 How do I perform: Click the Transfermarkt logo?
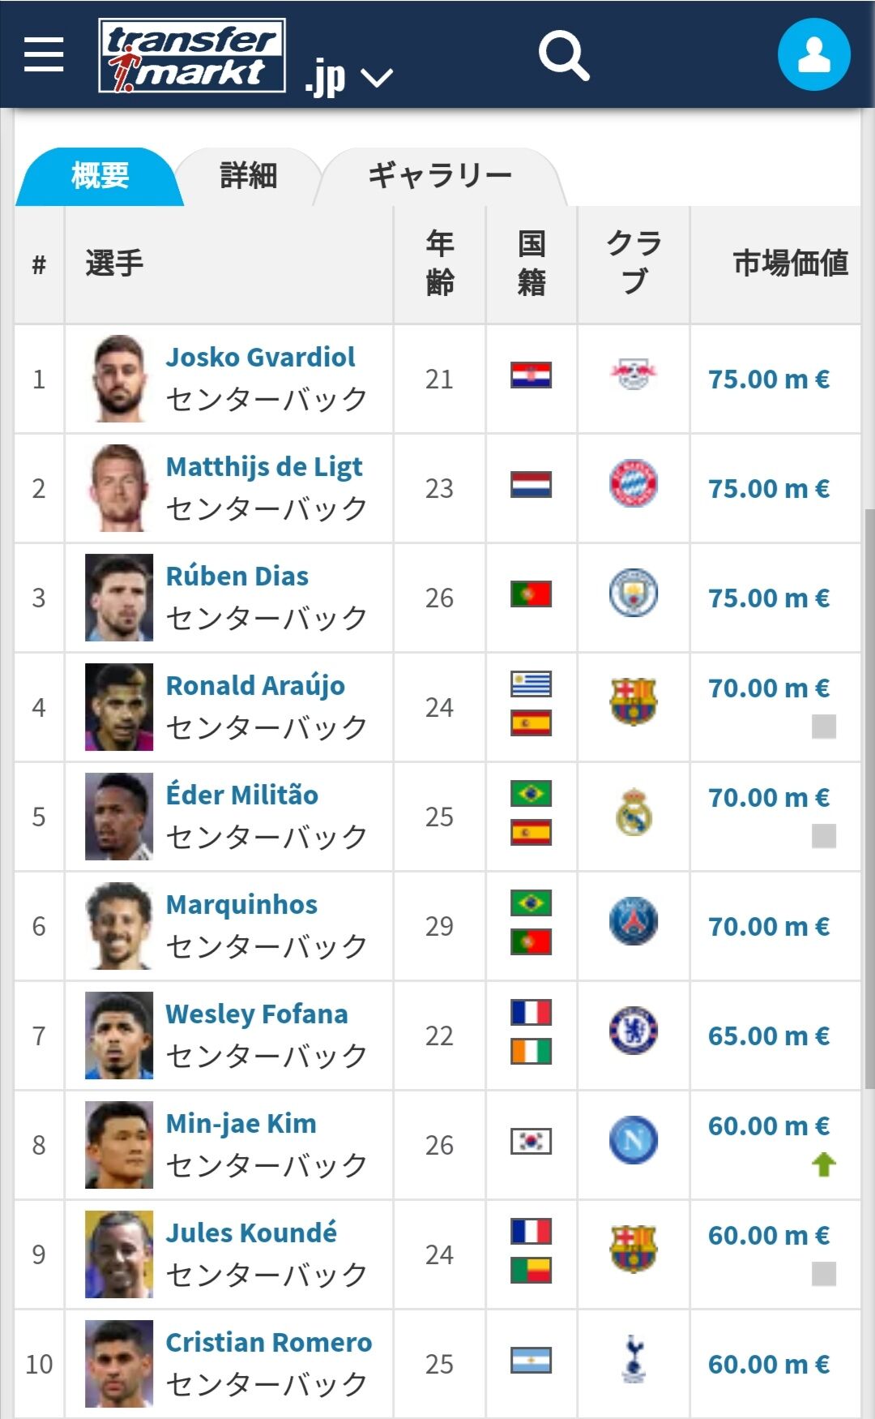[192, 55]
